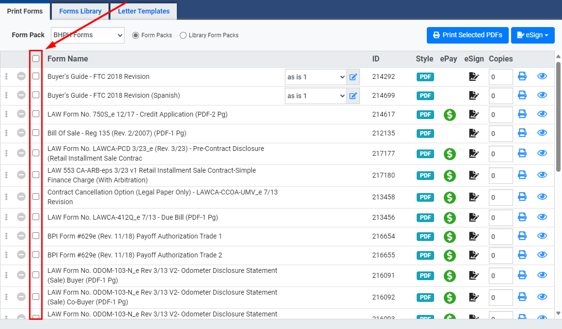
Task: Click the Style column header
Action: (x=424, y=59)
